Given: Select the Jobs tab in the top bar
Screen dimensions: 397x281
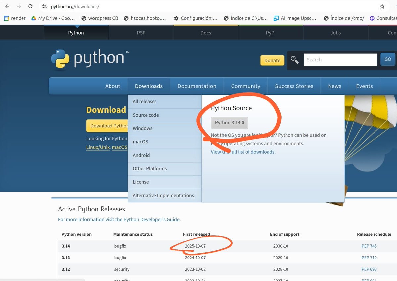Looking at the screenshot, I should 335,33.
